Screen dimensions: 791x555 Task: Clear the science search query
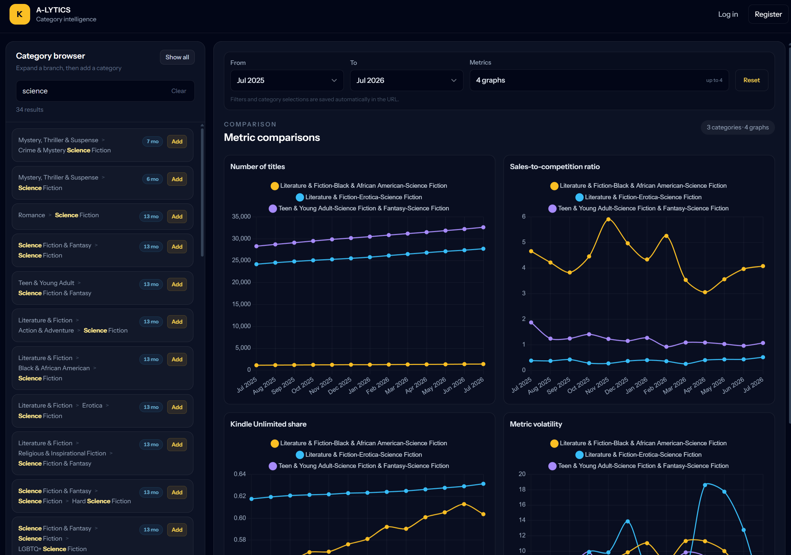tap(178, 91)
